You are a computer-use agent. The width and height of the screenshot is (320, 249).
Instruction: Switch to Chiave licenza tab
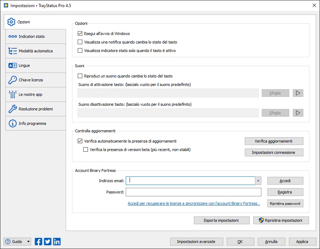(x=36, y=80)
